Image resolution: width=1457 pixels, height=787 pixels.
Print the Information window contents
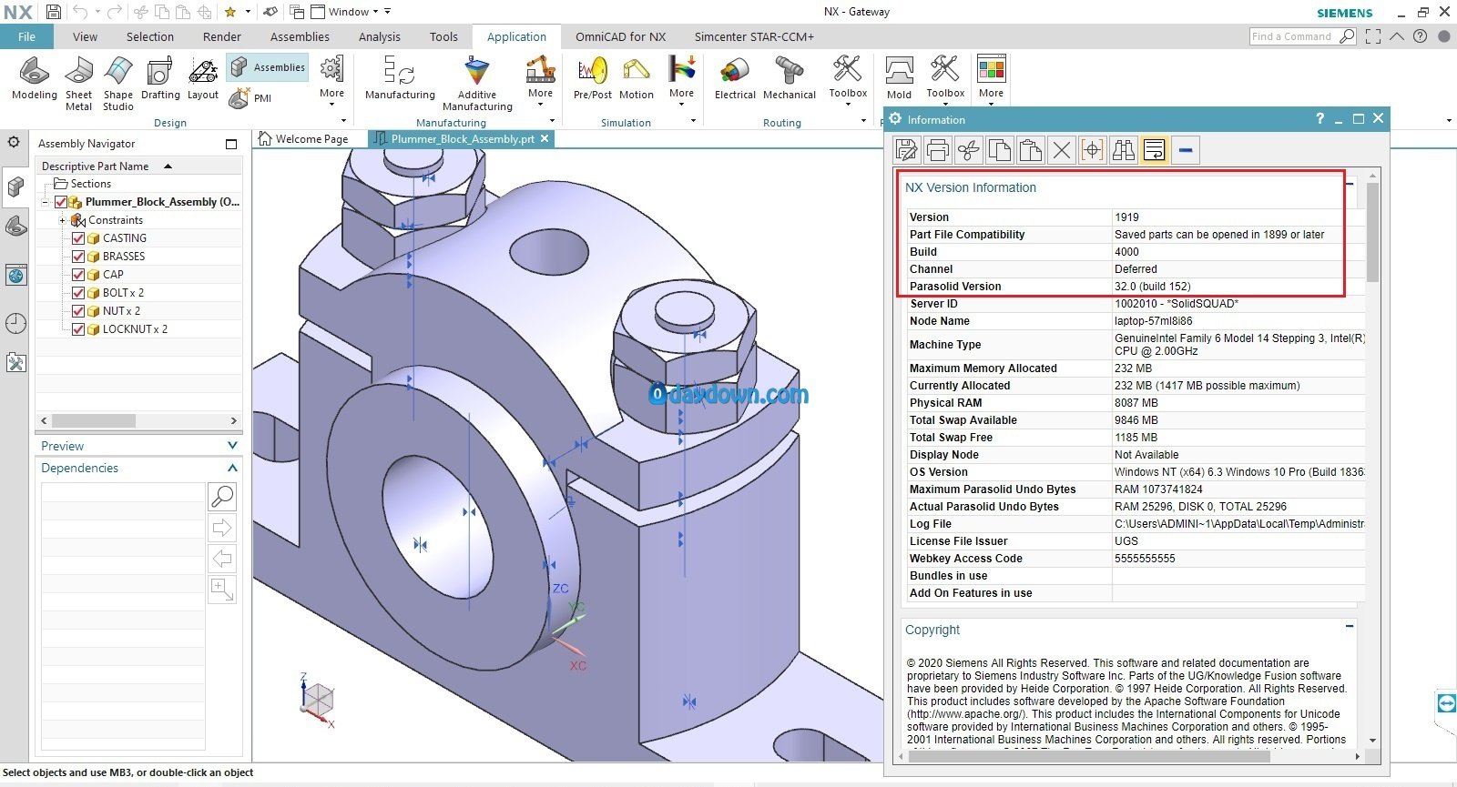pyautogui.click(x=938, y=150)
